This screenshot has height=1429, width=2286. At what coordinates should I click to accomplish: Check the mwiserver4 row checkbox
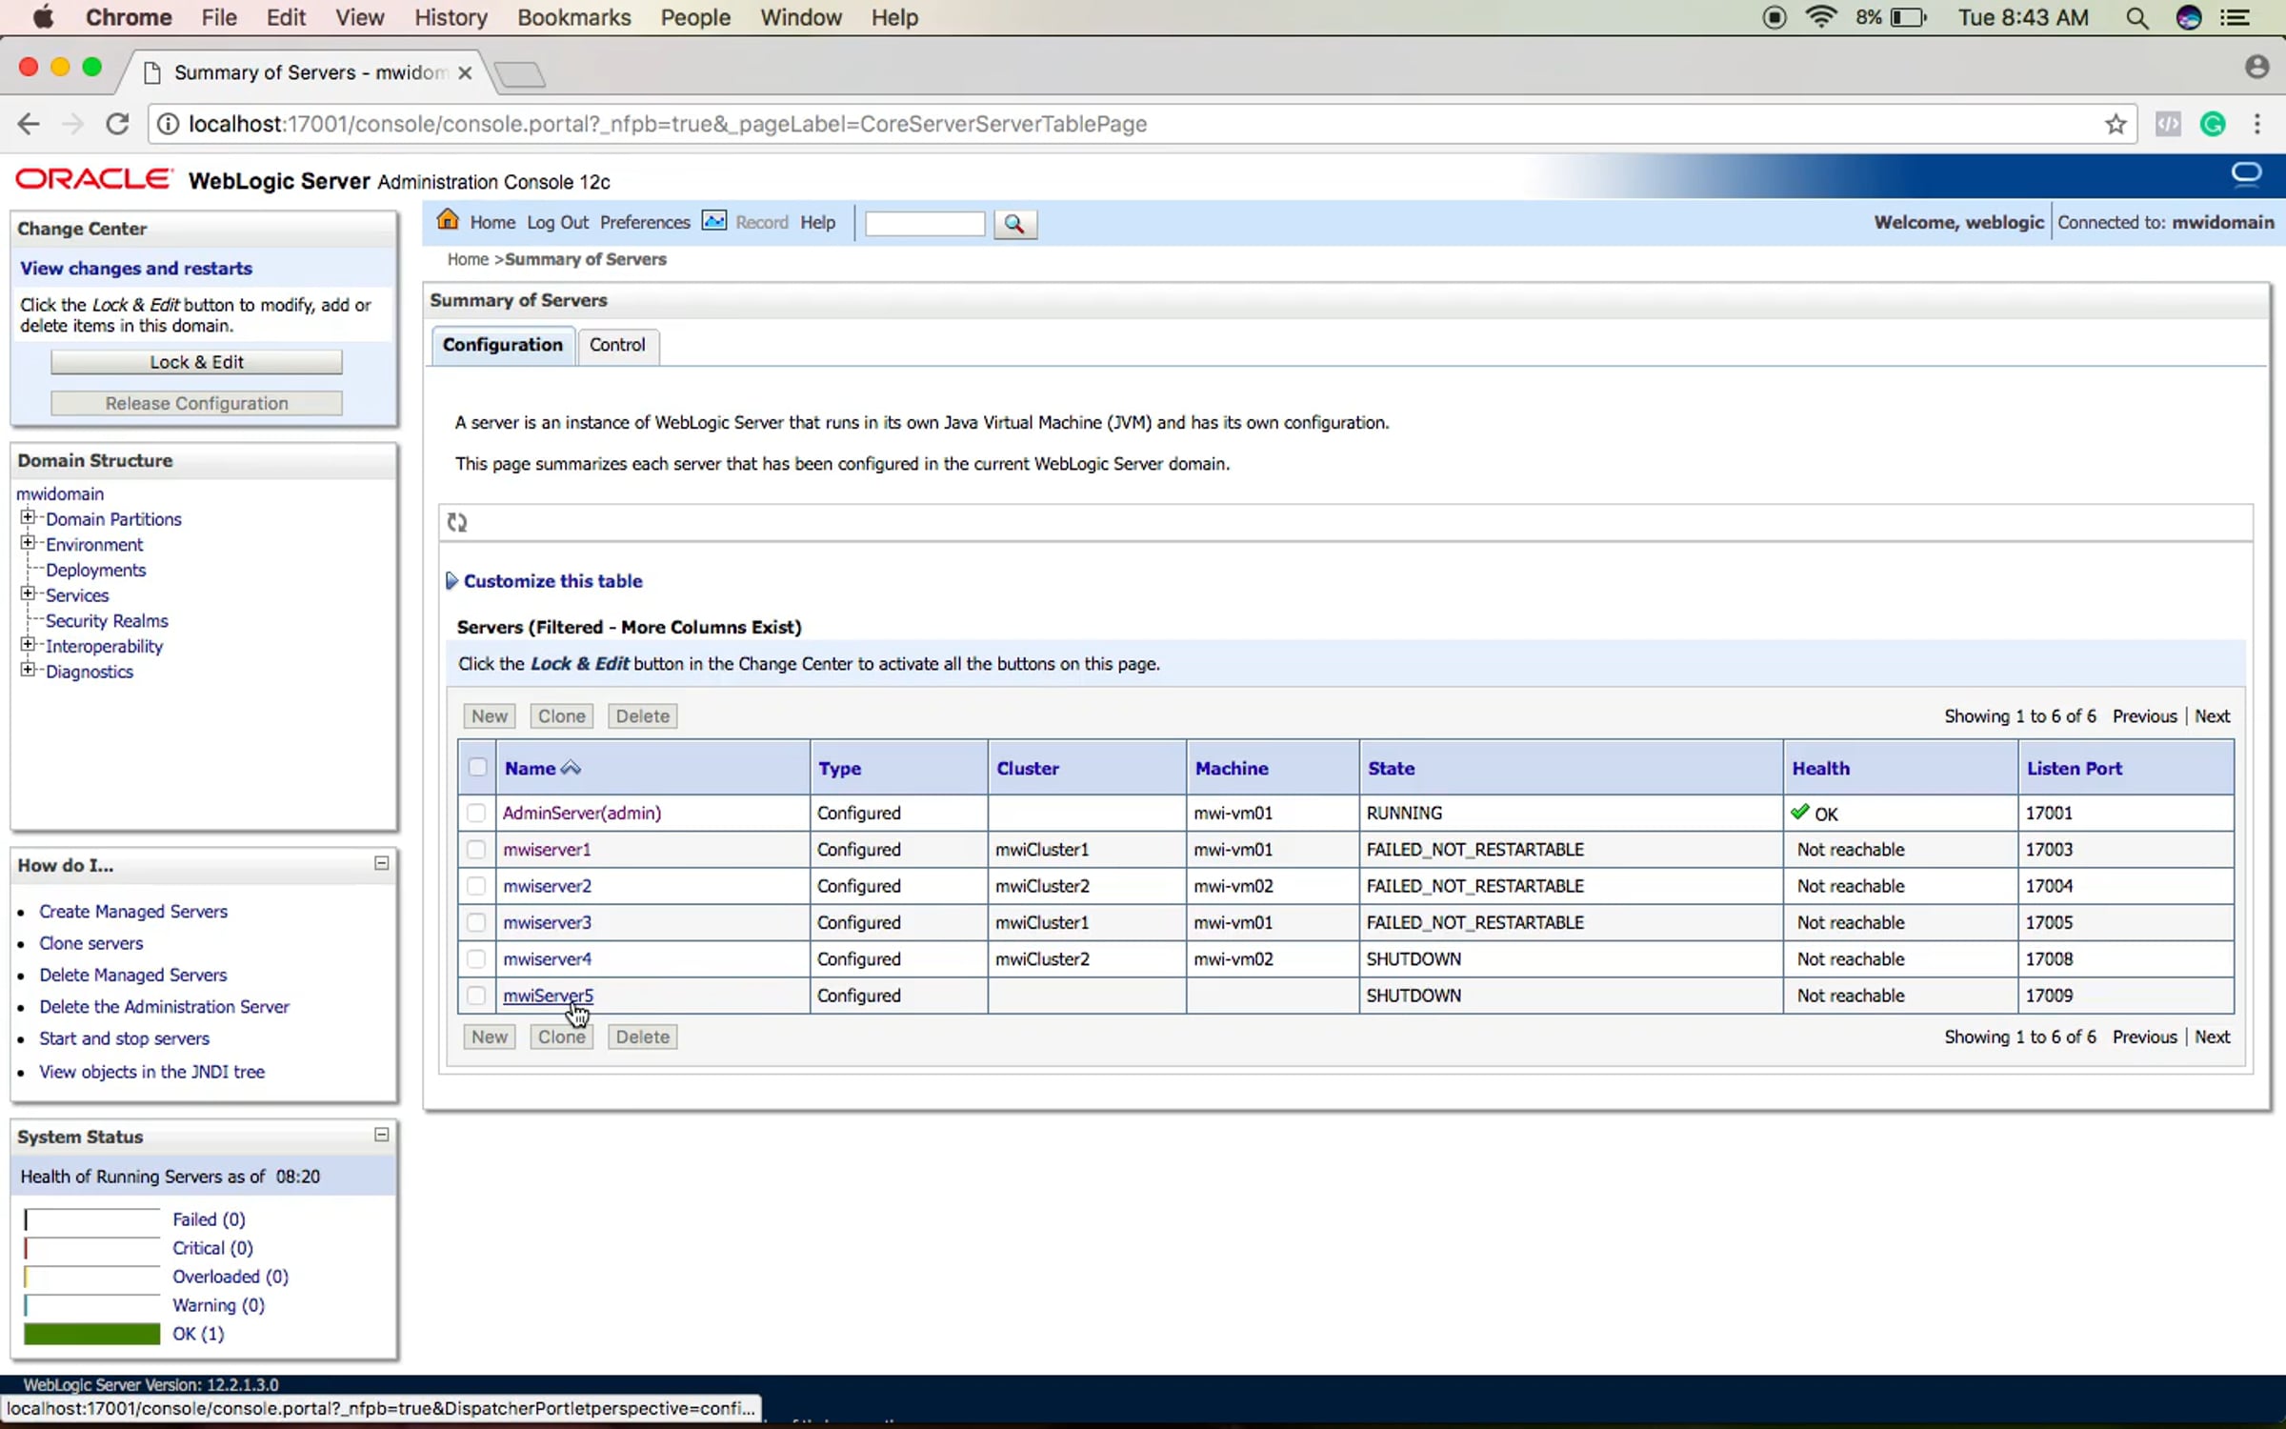476,958
